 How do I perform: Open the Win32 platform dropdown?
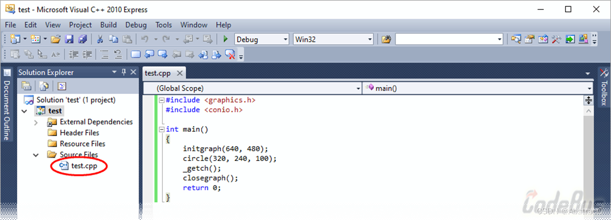333,40
